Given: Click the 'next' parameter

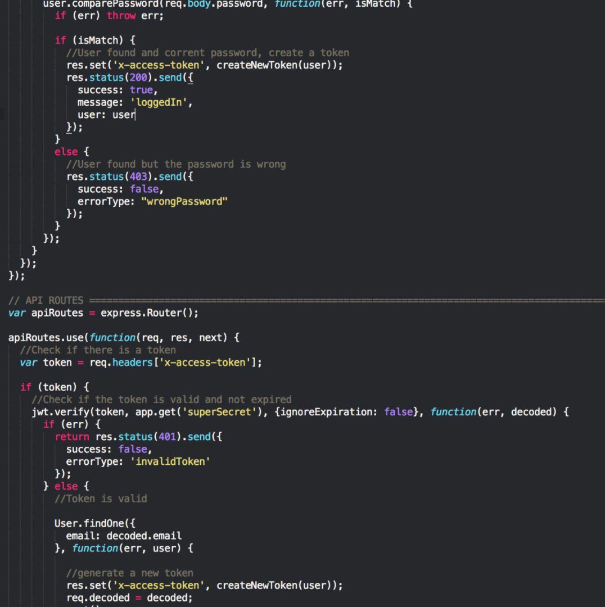Looking at the screenshot, I should click(210, 338).
